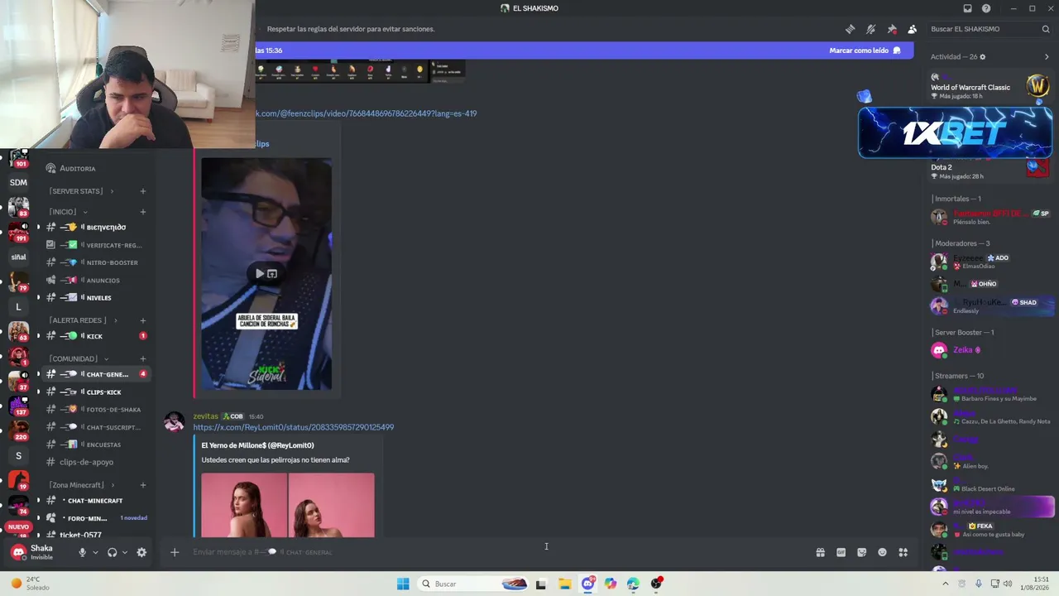The image size is (1059, 596).
Task: Open the anuncios channel
Action: 99,280
